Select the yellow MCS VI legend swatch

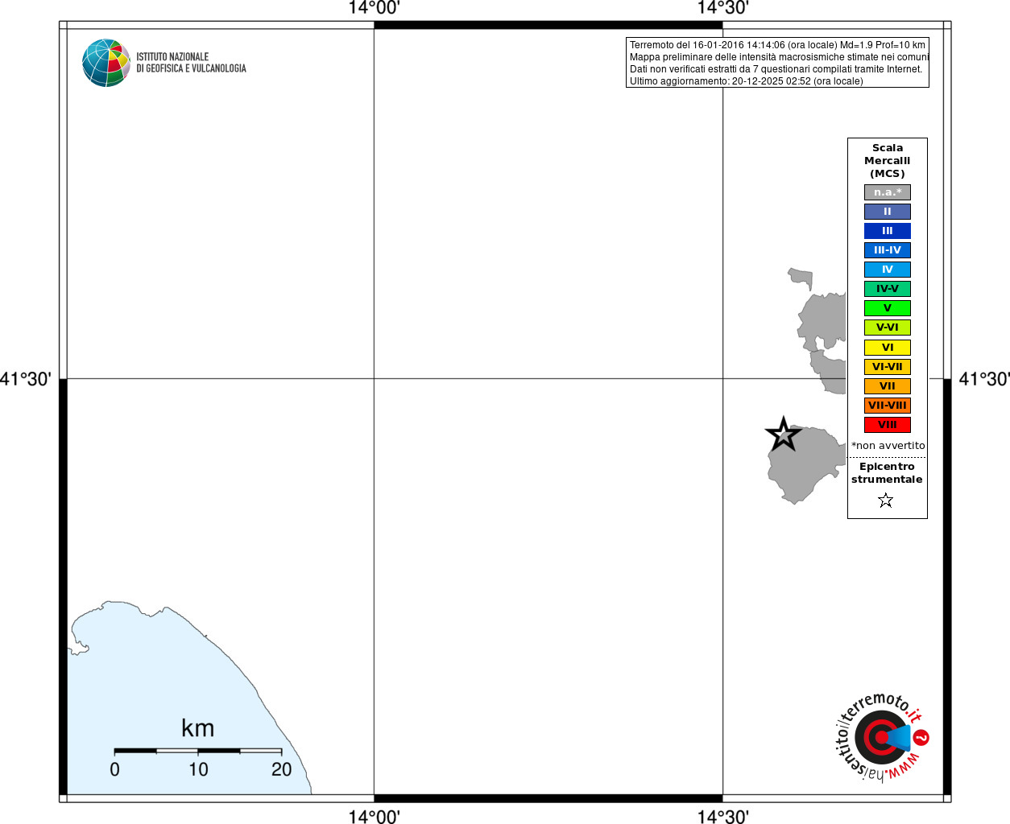point(888,348)
